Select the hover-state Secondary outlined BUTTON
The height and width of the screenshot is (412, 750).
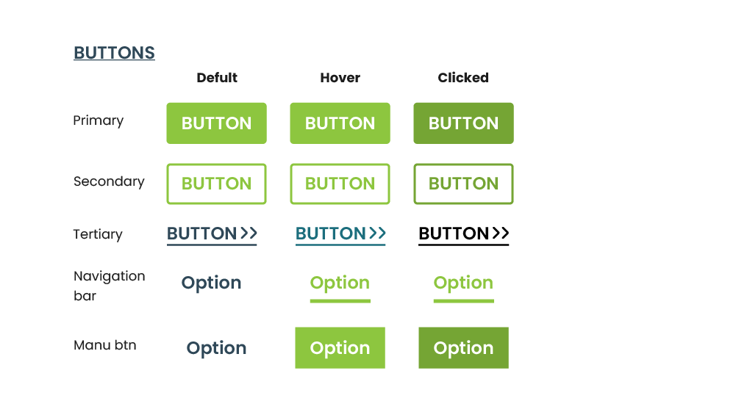pyautogui.click(x=340, y=184)
